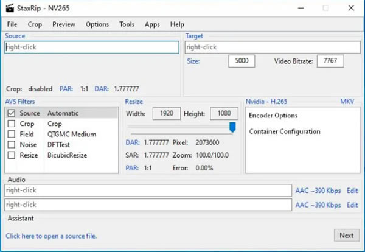The width and height of the screenshot is (365, 252).
Task: Click the resize slider handle
Action: [x=232, y=127]
